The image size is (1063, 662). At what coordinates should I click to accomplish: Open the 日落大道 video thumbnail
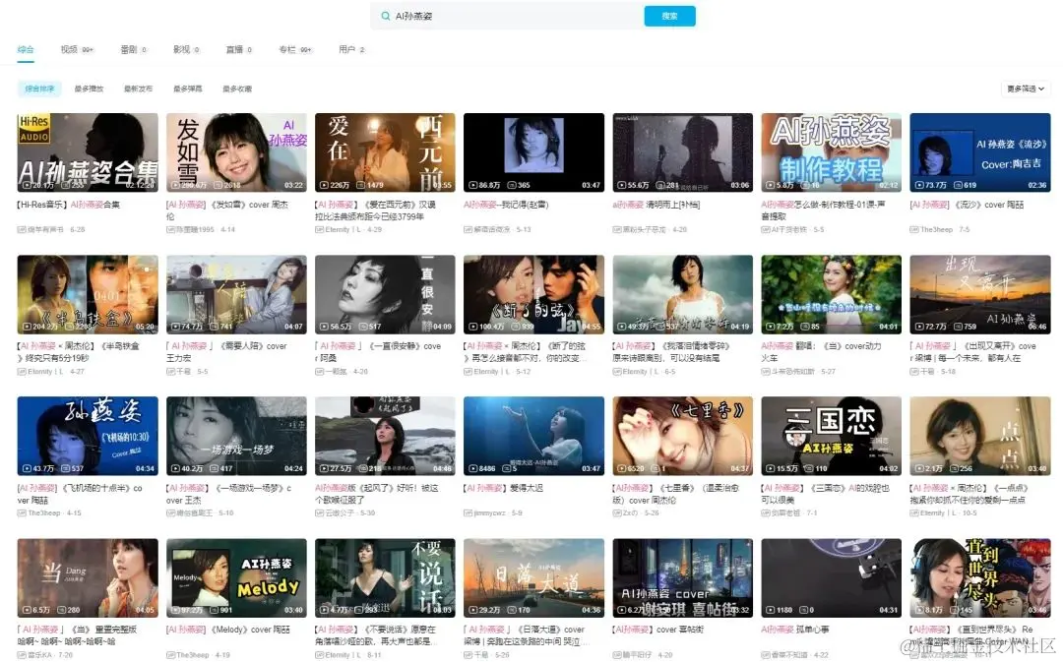(x=533, y=577)
